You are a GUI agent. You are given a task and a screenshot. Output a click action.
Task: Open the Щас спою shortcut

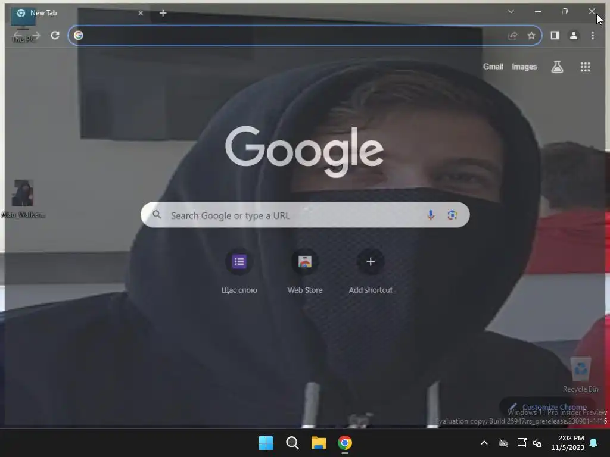pyautogui.click(x=239, y=271)
